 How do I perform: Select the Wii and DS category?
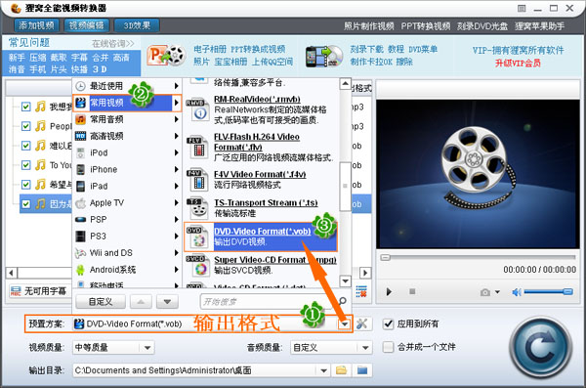click(x=127, y=253)
